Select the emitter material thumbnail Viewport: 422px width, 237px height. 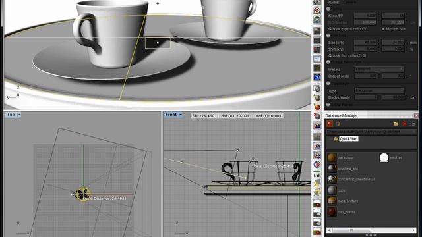tap(384, 158)
